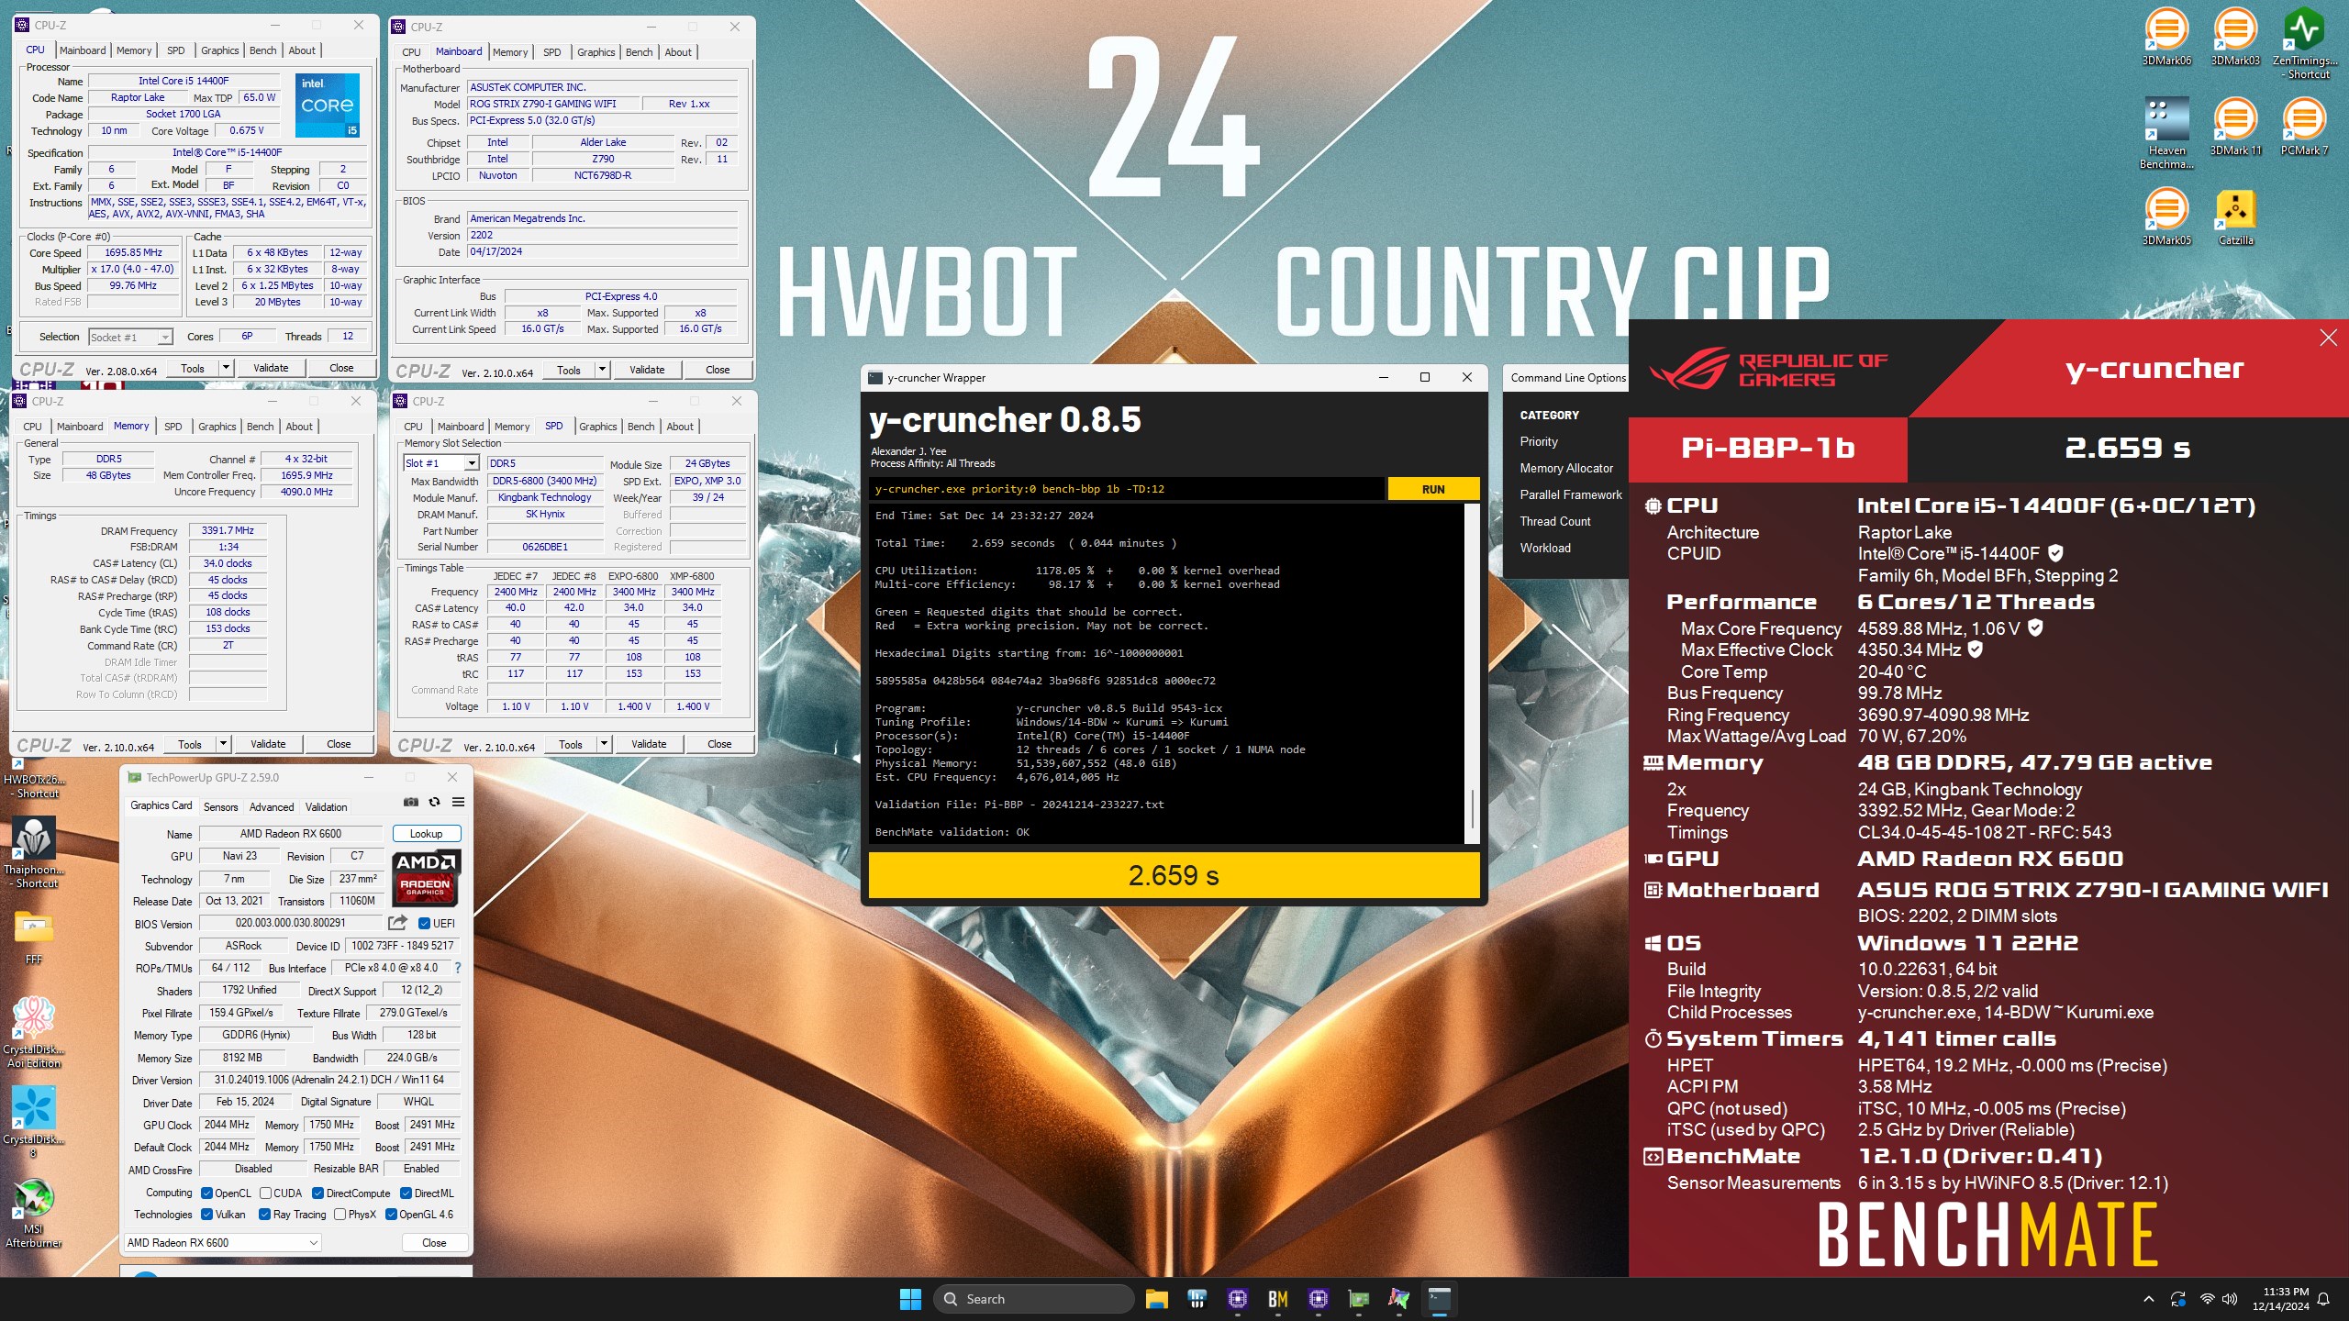Click the BIOS export share icon in GPU-Z
Image resolution: width=2349 pixels, height=1321 pixels.
pyautogui.click(x=397, y=923)
